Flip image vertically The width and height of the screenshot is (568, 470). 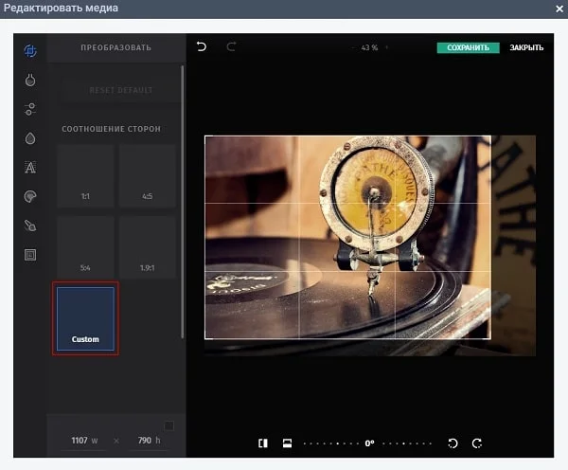tap(286, 443)
